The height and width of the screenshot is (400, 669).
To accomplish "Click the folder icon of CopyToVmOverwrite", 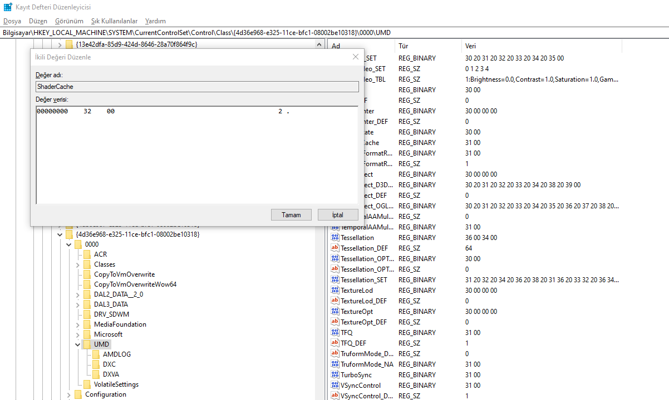I will pyautogui.click(x=87, y=274).
